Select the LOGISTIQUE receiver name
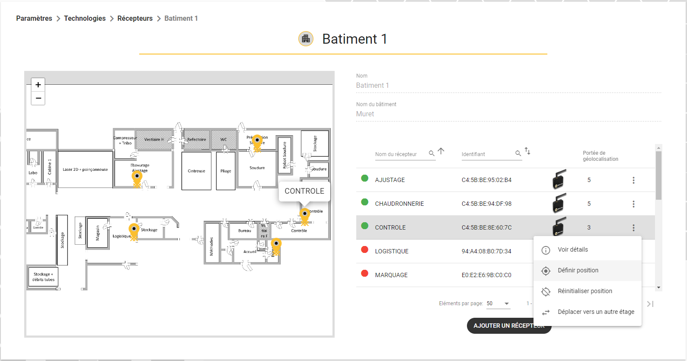This screenshot has height=361, width=687. (x=392, y=251)
